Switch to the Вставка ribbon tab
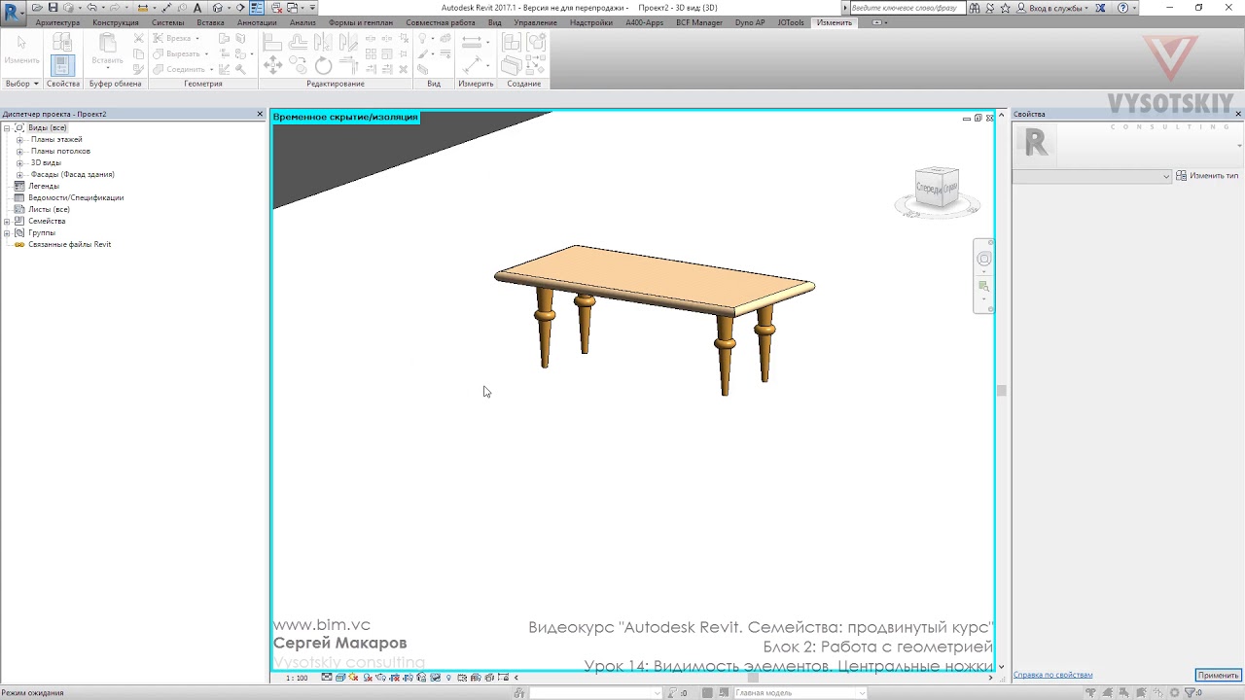This screenshot has height=700, width=1245. tap(210, 22)
